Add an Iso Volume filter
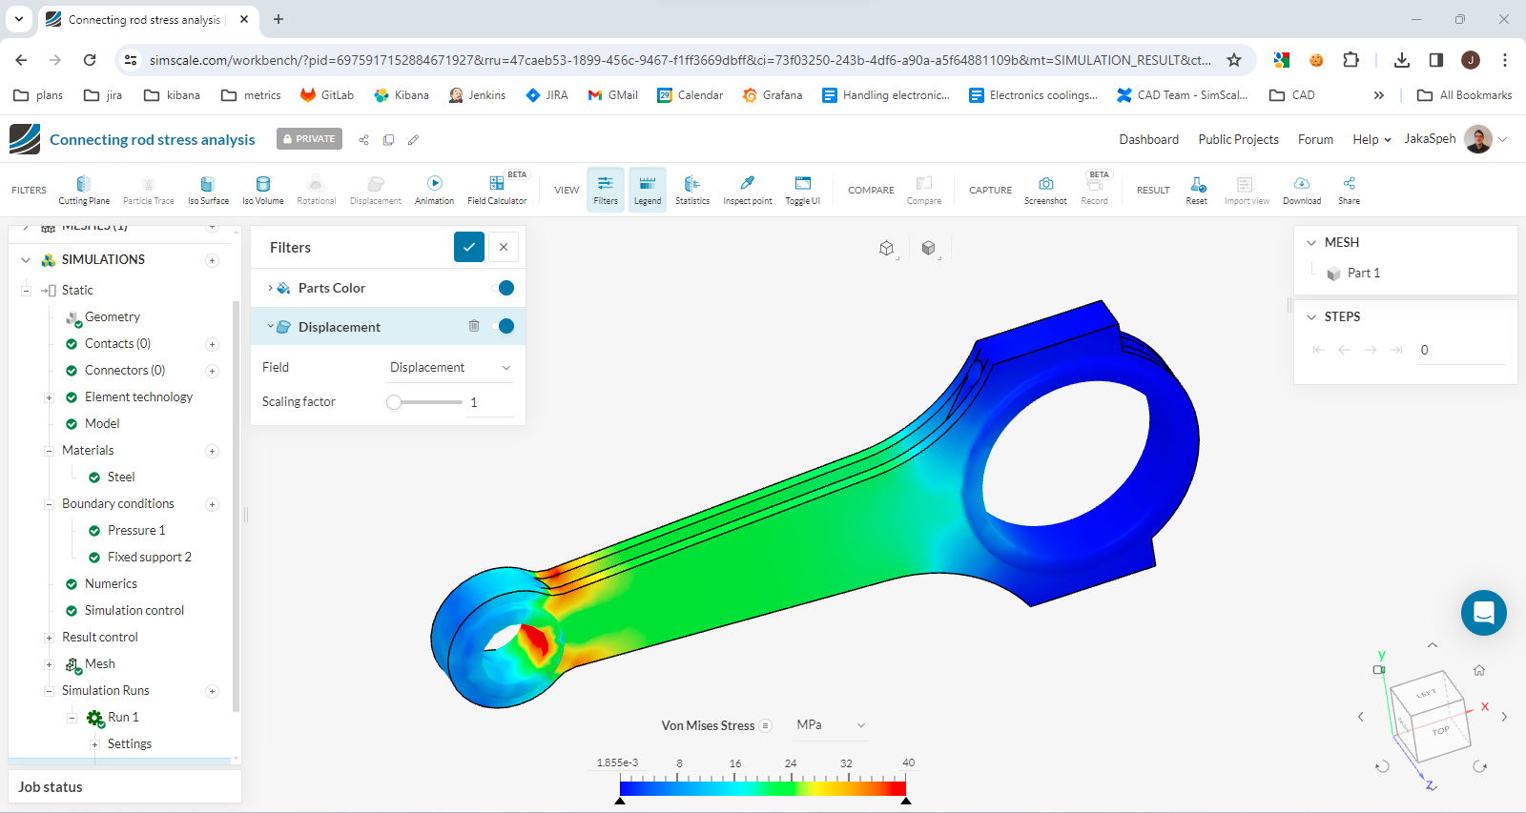1526x813 pixels. [263, 189]
